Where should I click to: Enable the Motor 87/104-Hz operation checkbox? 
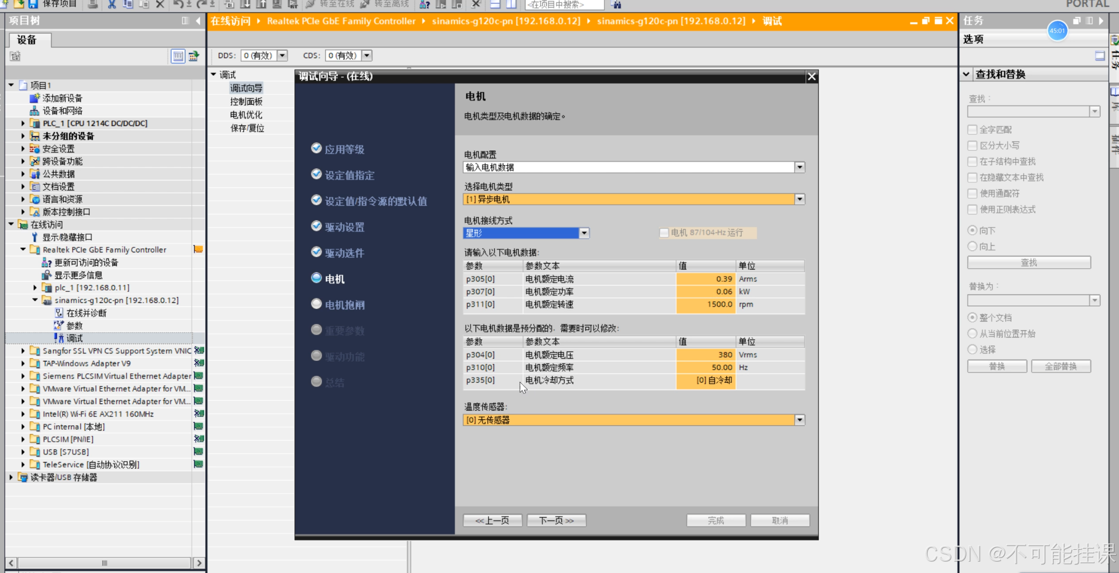664,233
